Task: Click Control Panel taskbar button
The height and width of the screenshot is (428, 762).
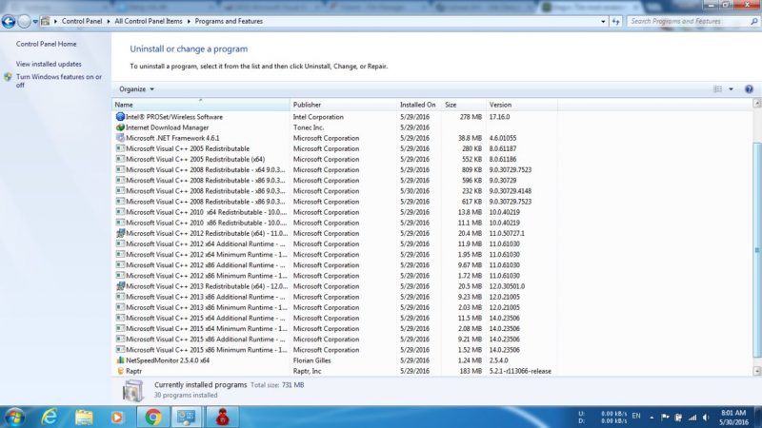Action: click(x=186, y=418)
